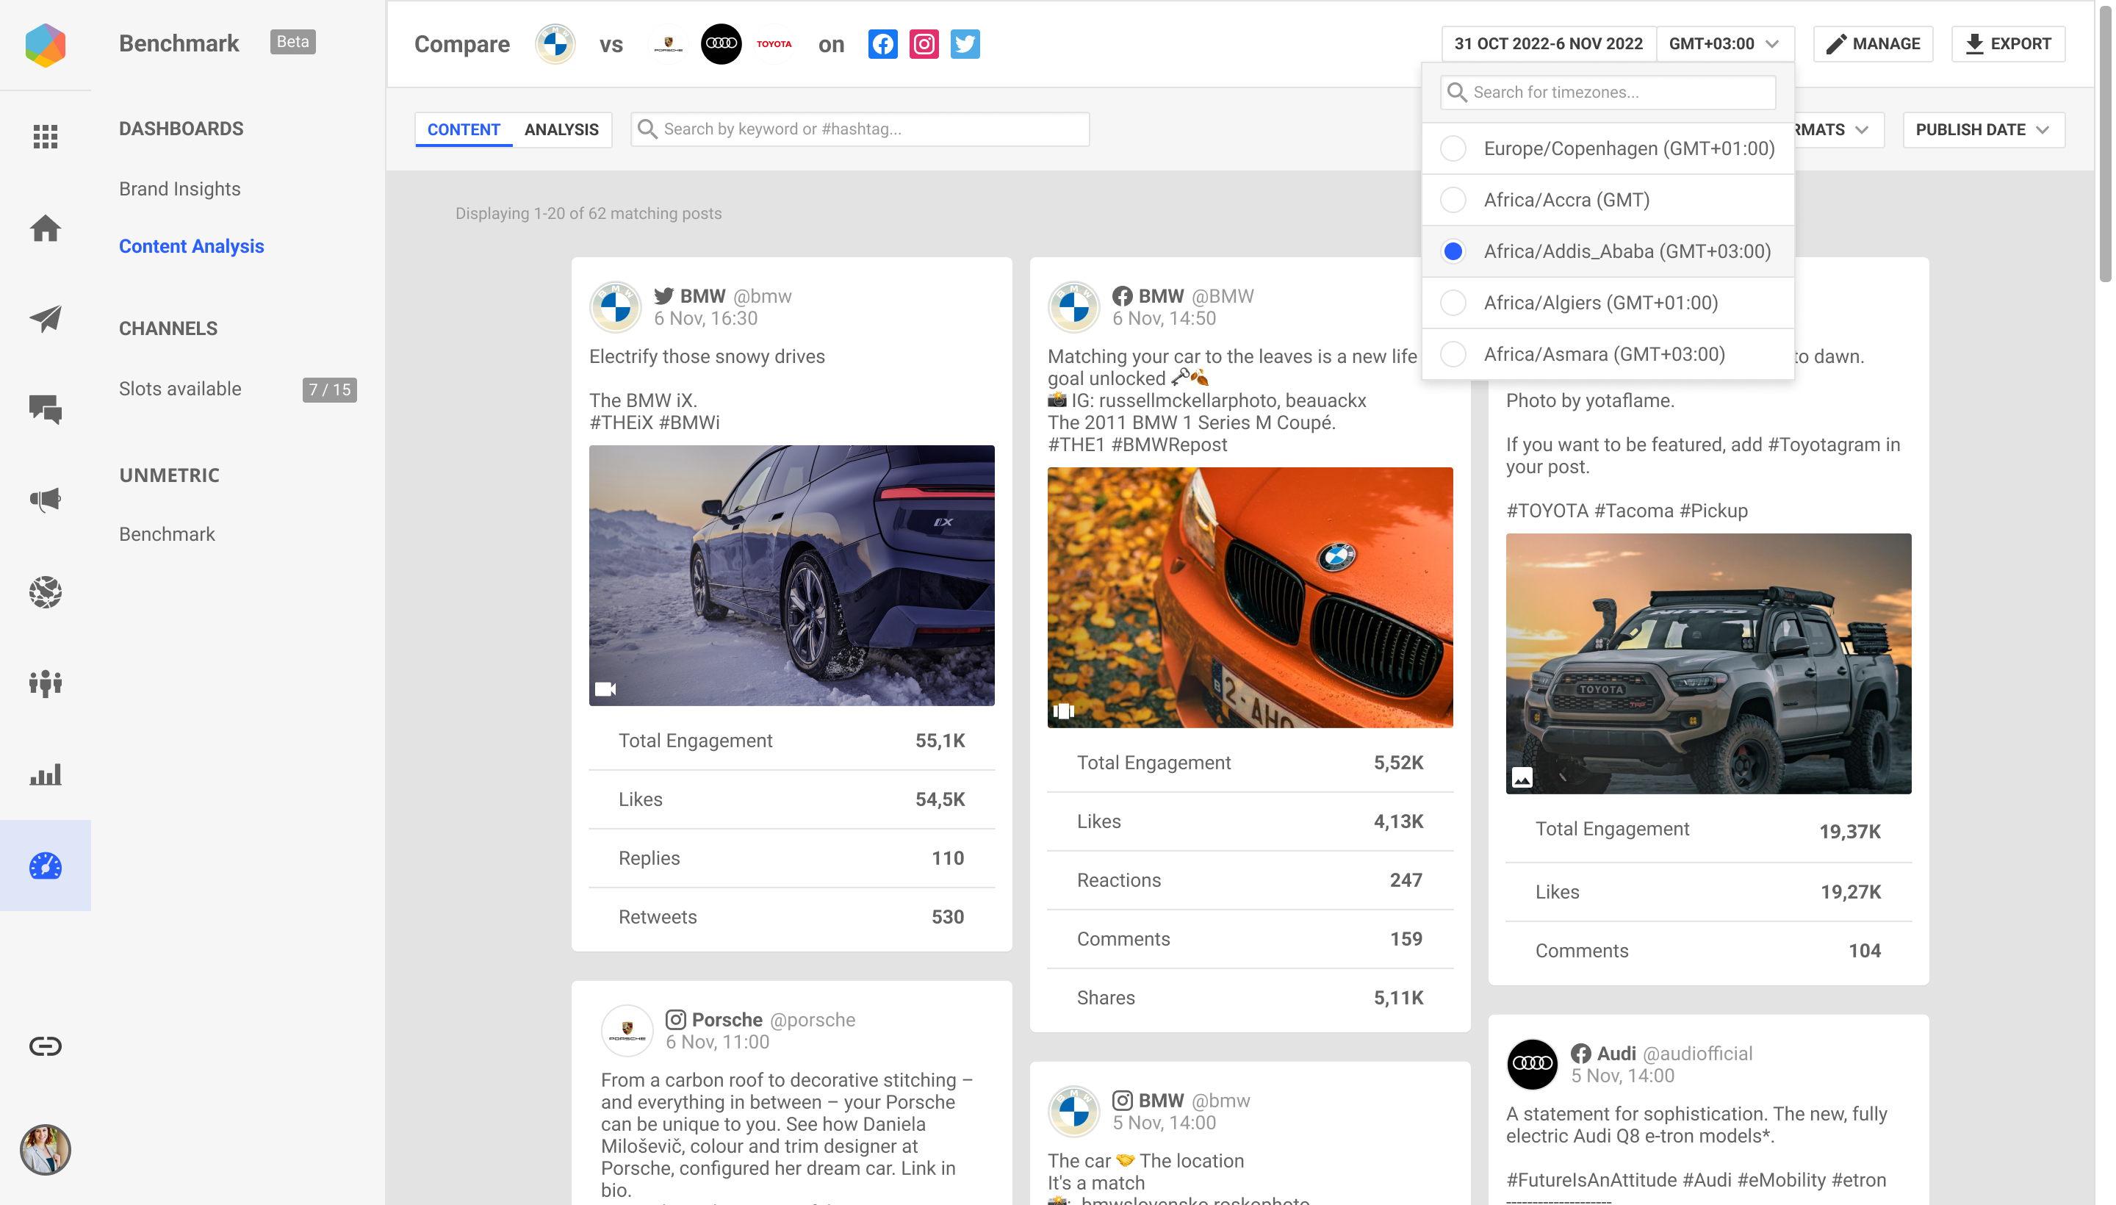Viewport: 2116px width, 1205px height.
Task: Switch to the Analysis tab
Action: coord(562,130)
